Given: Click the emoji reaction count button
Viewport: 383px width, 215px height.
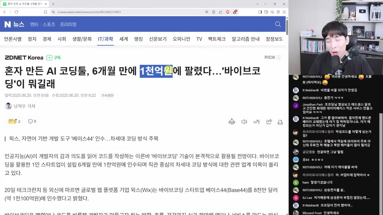Looking at the screenshot, I should 14,121.
